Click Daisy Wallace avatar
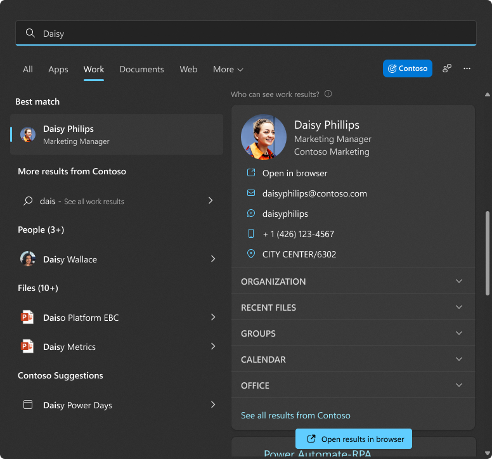Screen dimensions: 492x459 pyautogui.click(x=28, y=259)
